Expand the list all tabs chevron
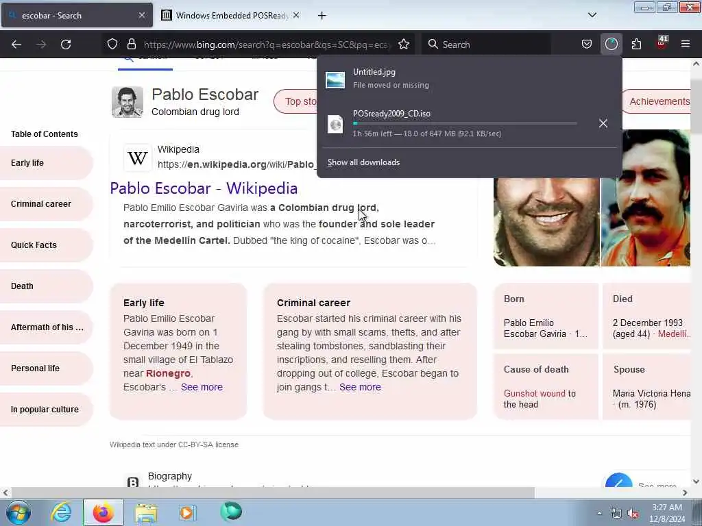This screenshot has height=526, width=702. coord(592,15)
